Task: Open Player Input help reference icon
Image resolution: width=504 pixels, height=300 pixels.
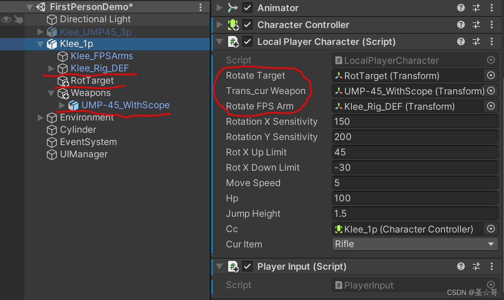Action: pos(461,266)
